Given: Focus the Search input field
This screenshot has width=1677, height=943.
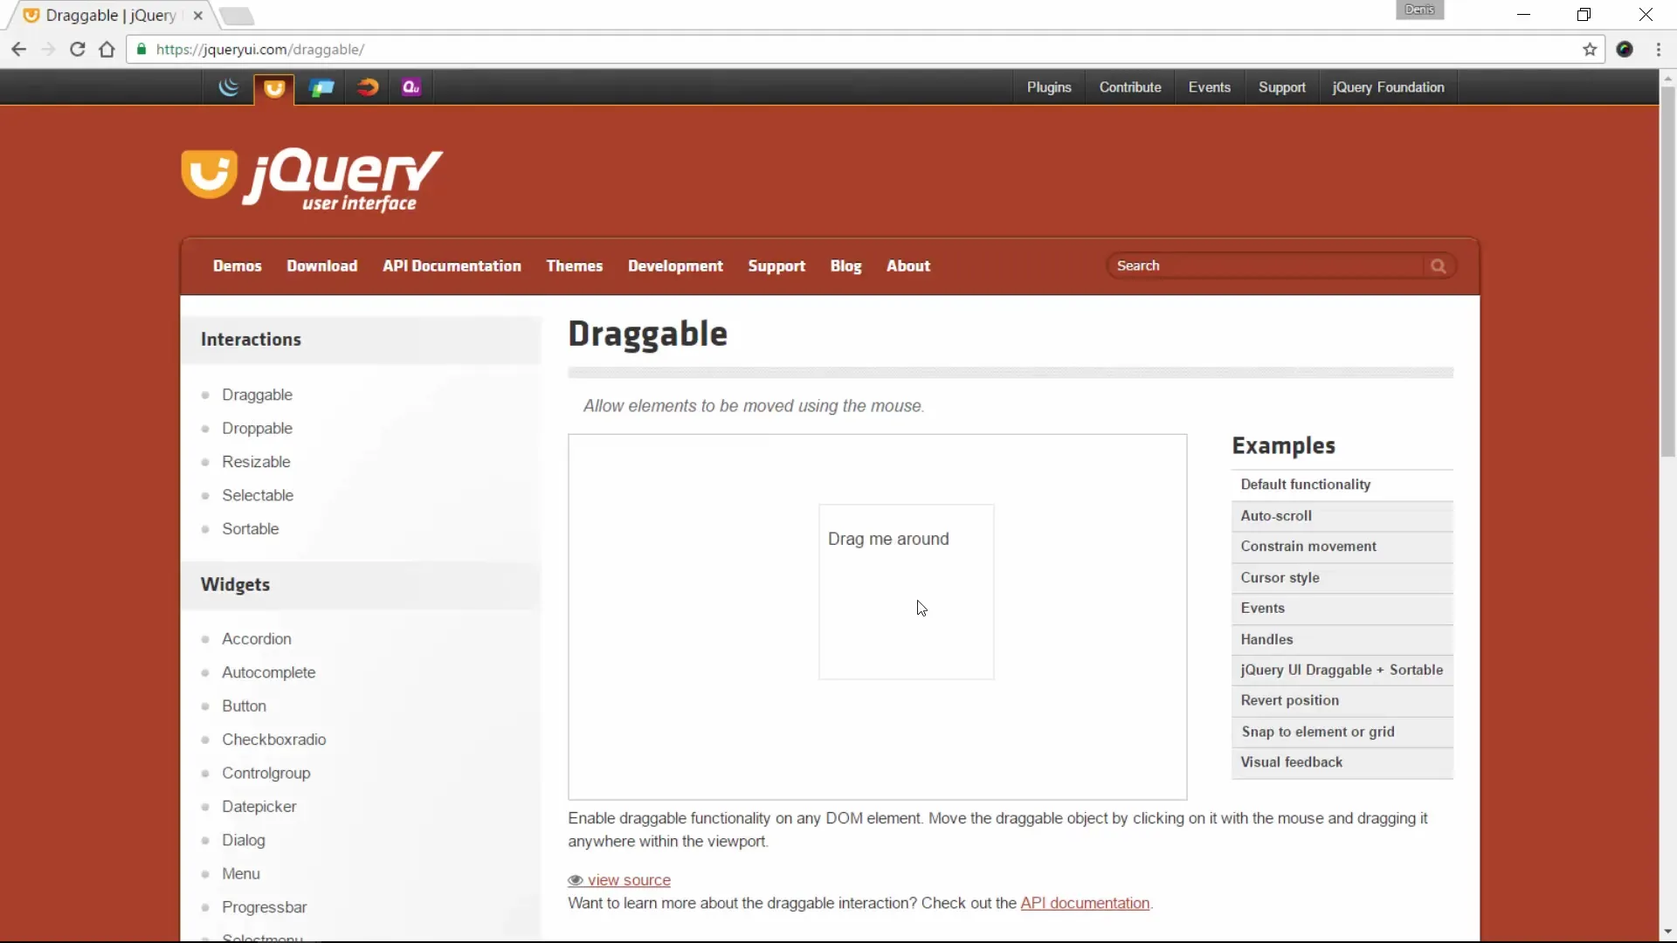Looking at the screenshot, I should point(1266,266).
